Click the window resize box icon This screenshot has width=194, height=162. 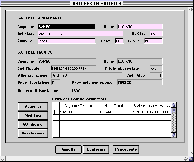pyautogui.click(x=191, y=159)
